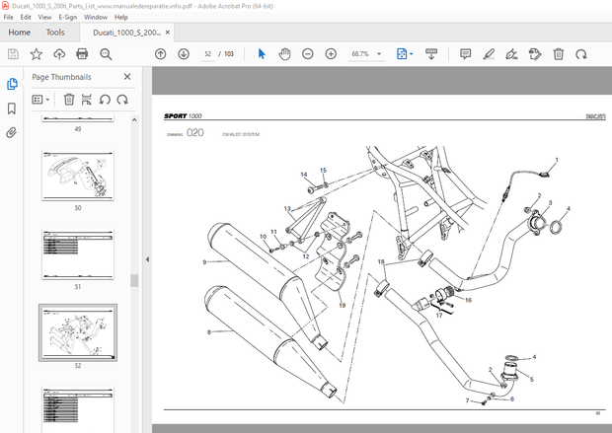Viewport: 612px width, 433px height.
Task: Rotate thumbnails counterclockwise
Action: tap(105, 100)
